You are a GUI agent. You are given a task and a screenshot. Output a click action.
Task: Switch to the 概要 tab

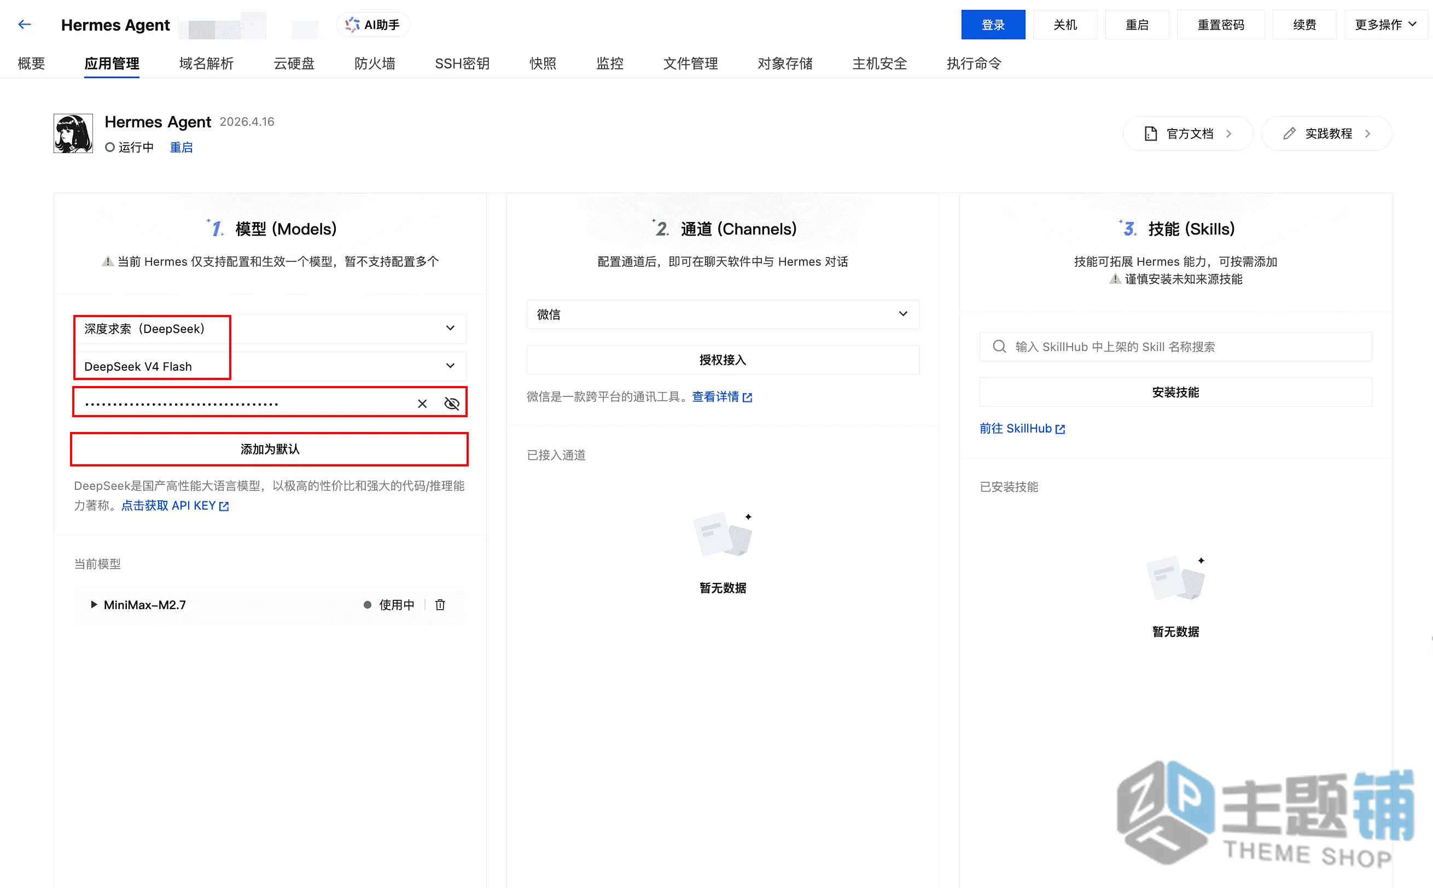point(31,63)
